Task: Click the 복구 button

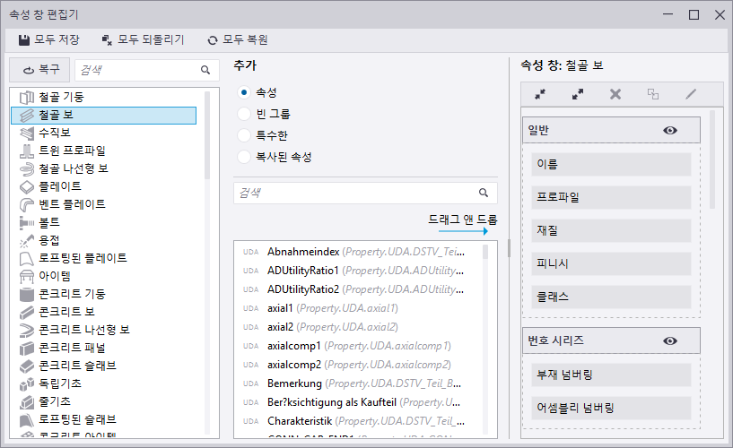Action: 39,70
